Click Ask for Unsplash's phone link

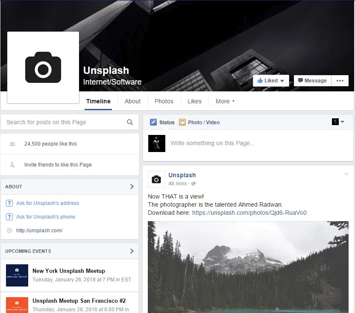46,217
